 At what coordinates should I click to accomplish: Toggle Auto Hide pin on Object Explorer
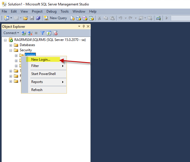coord(84,26)
